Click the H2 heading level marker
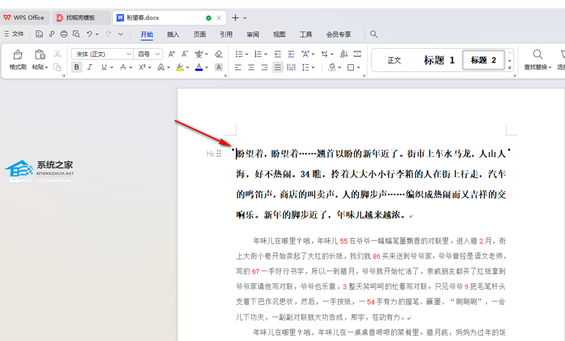Screen dimensions: 565x341 [210, 154]
